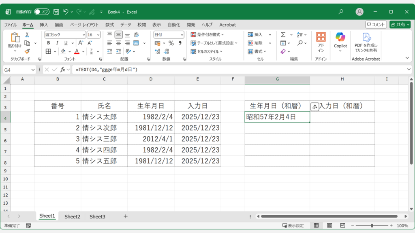
Task: Click the Insert Function fx icon
Action: (62, 70)
